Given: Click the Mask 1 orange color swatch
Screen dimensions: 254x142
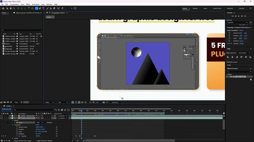Looking at the screenshot, I should coord(17,123).
